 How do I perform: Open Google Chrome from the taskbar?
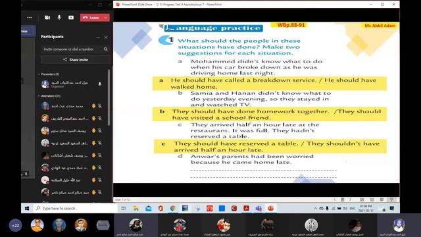pos(172,208)
